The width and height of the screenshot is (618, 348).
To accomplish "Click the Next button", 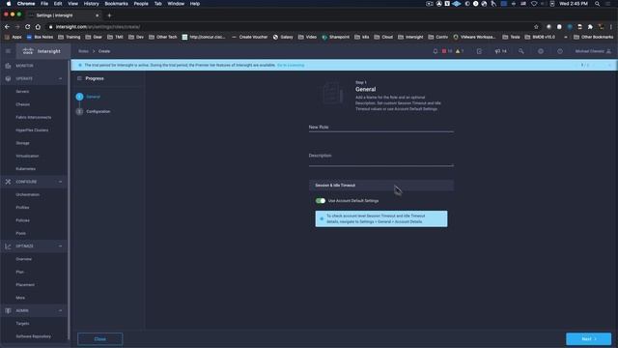I will (x=588, y=339).
